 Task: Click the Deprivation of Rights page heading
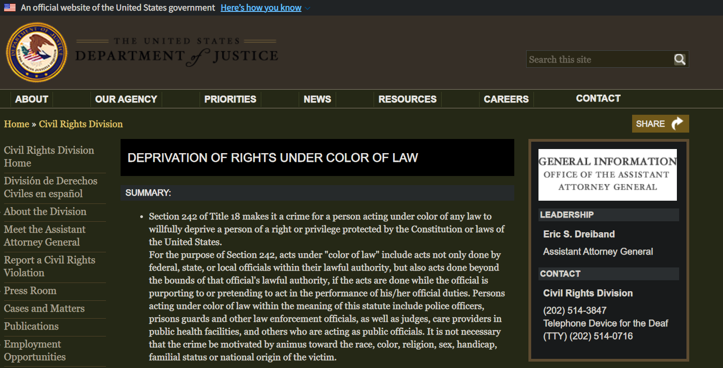[273, 158]
